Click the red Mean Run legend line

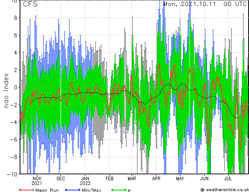click(x=27, y=190)
